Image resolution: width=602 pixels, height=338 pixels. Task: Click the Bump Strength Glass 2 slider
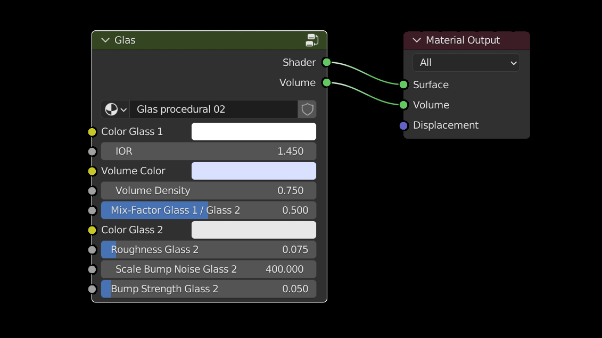pos(209,289)
